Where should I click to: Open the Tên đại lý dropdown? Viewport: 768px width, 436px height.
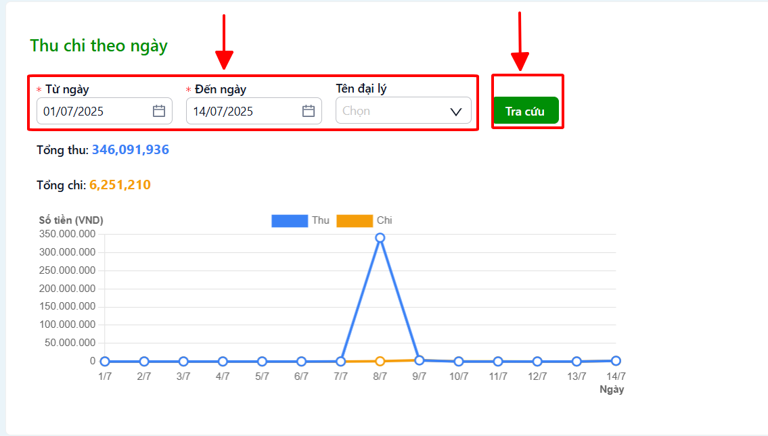(403, 111)
